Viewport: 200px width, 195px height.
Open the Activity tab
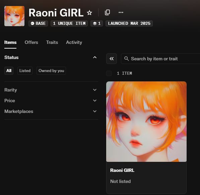[74, 42]
